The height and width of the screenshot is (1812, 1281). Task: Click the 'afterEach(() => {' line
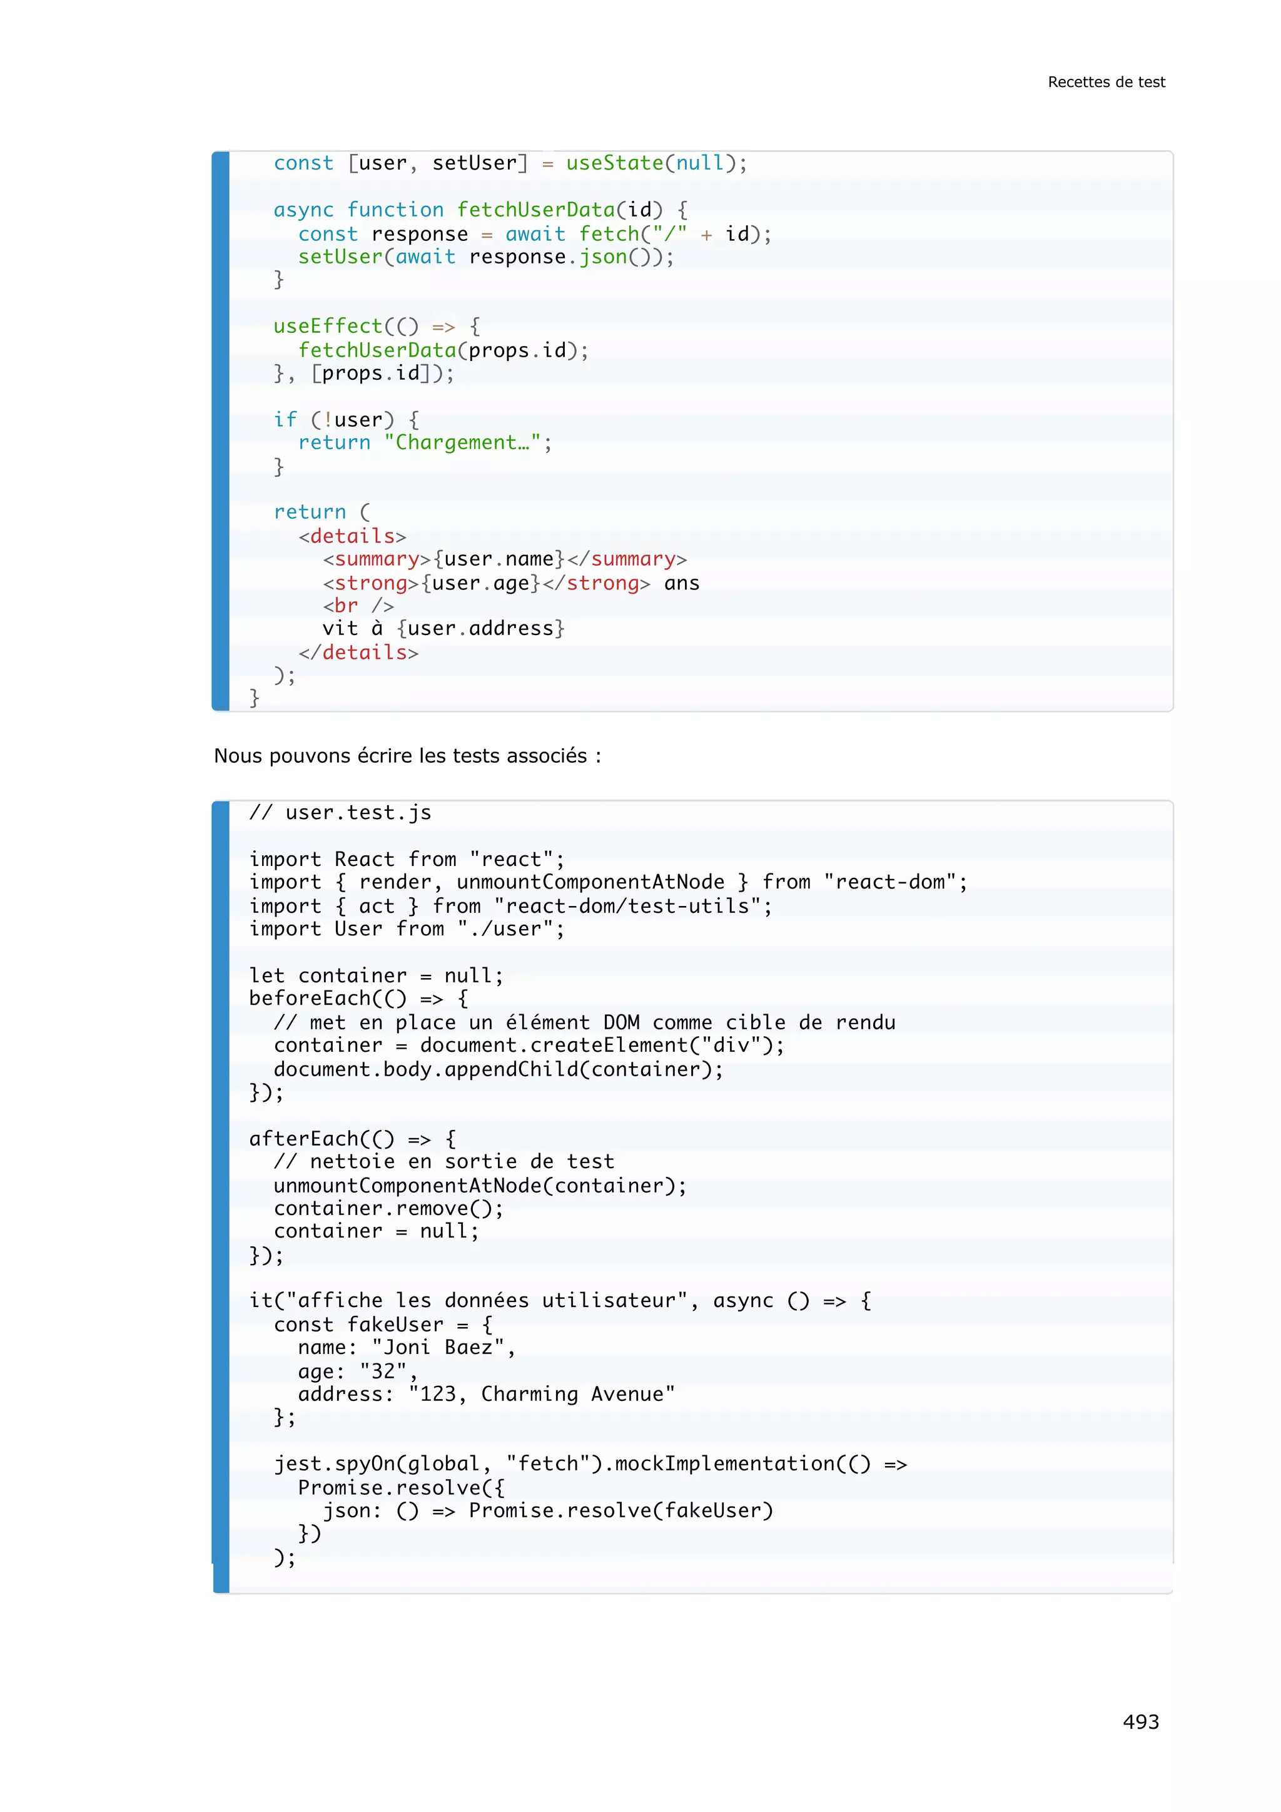pyautogui.click(x=353, y=1139)
